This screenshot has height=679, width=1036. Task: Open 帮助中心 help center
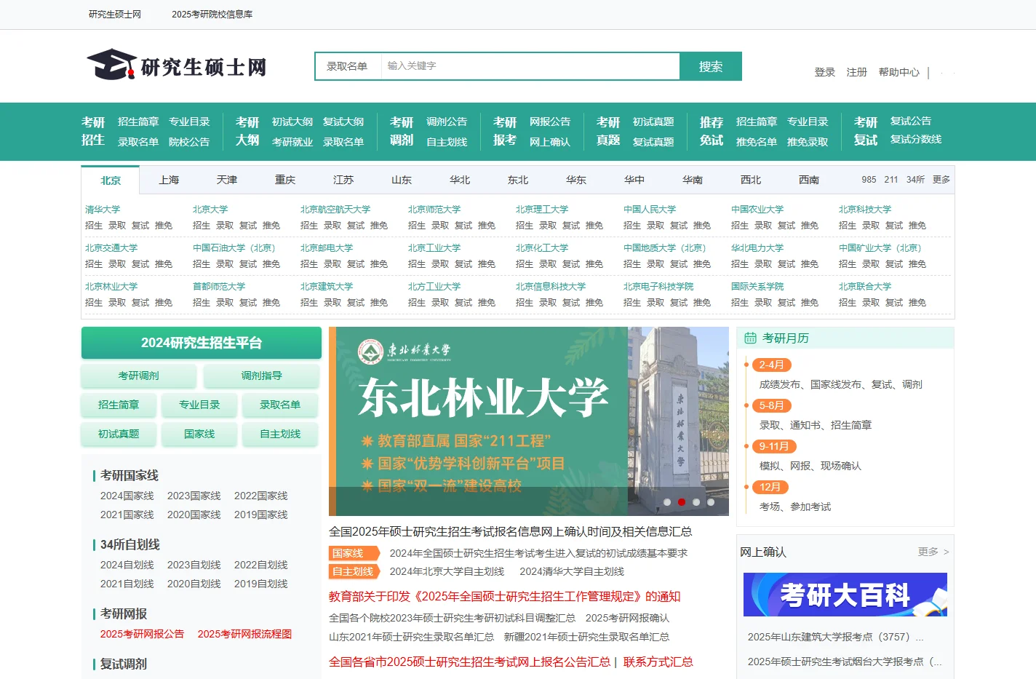click(899, 72)
